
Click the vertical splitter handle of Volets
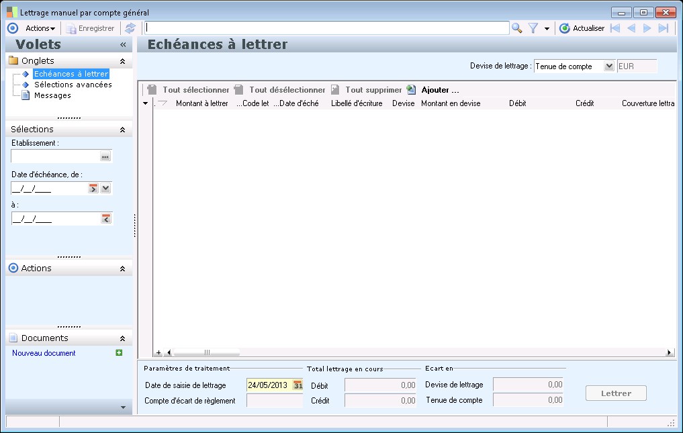pyautogui.click(x=134, y=226)
